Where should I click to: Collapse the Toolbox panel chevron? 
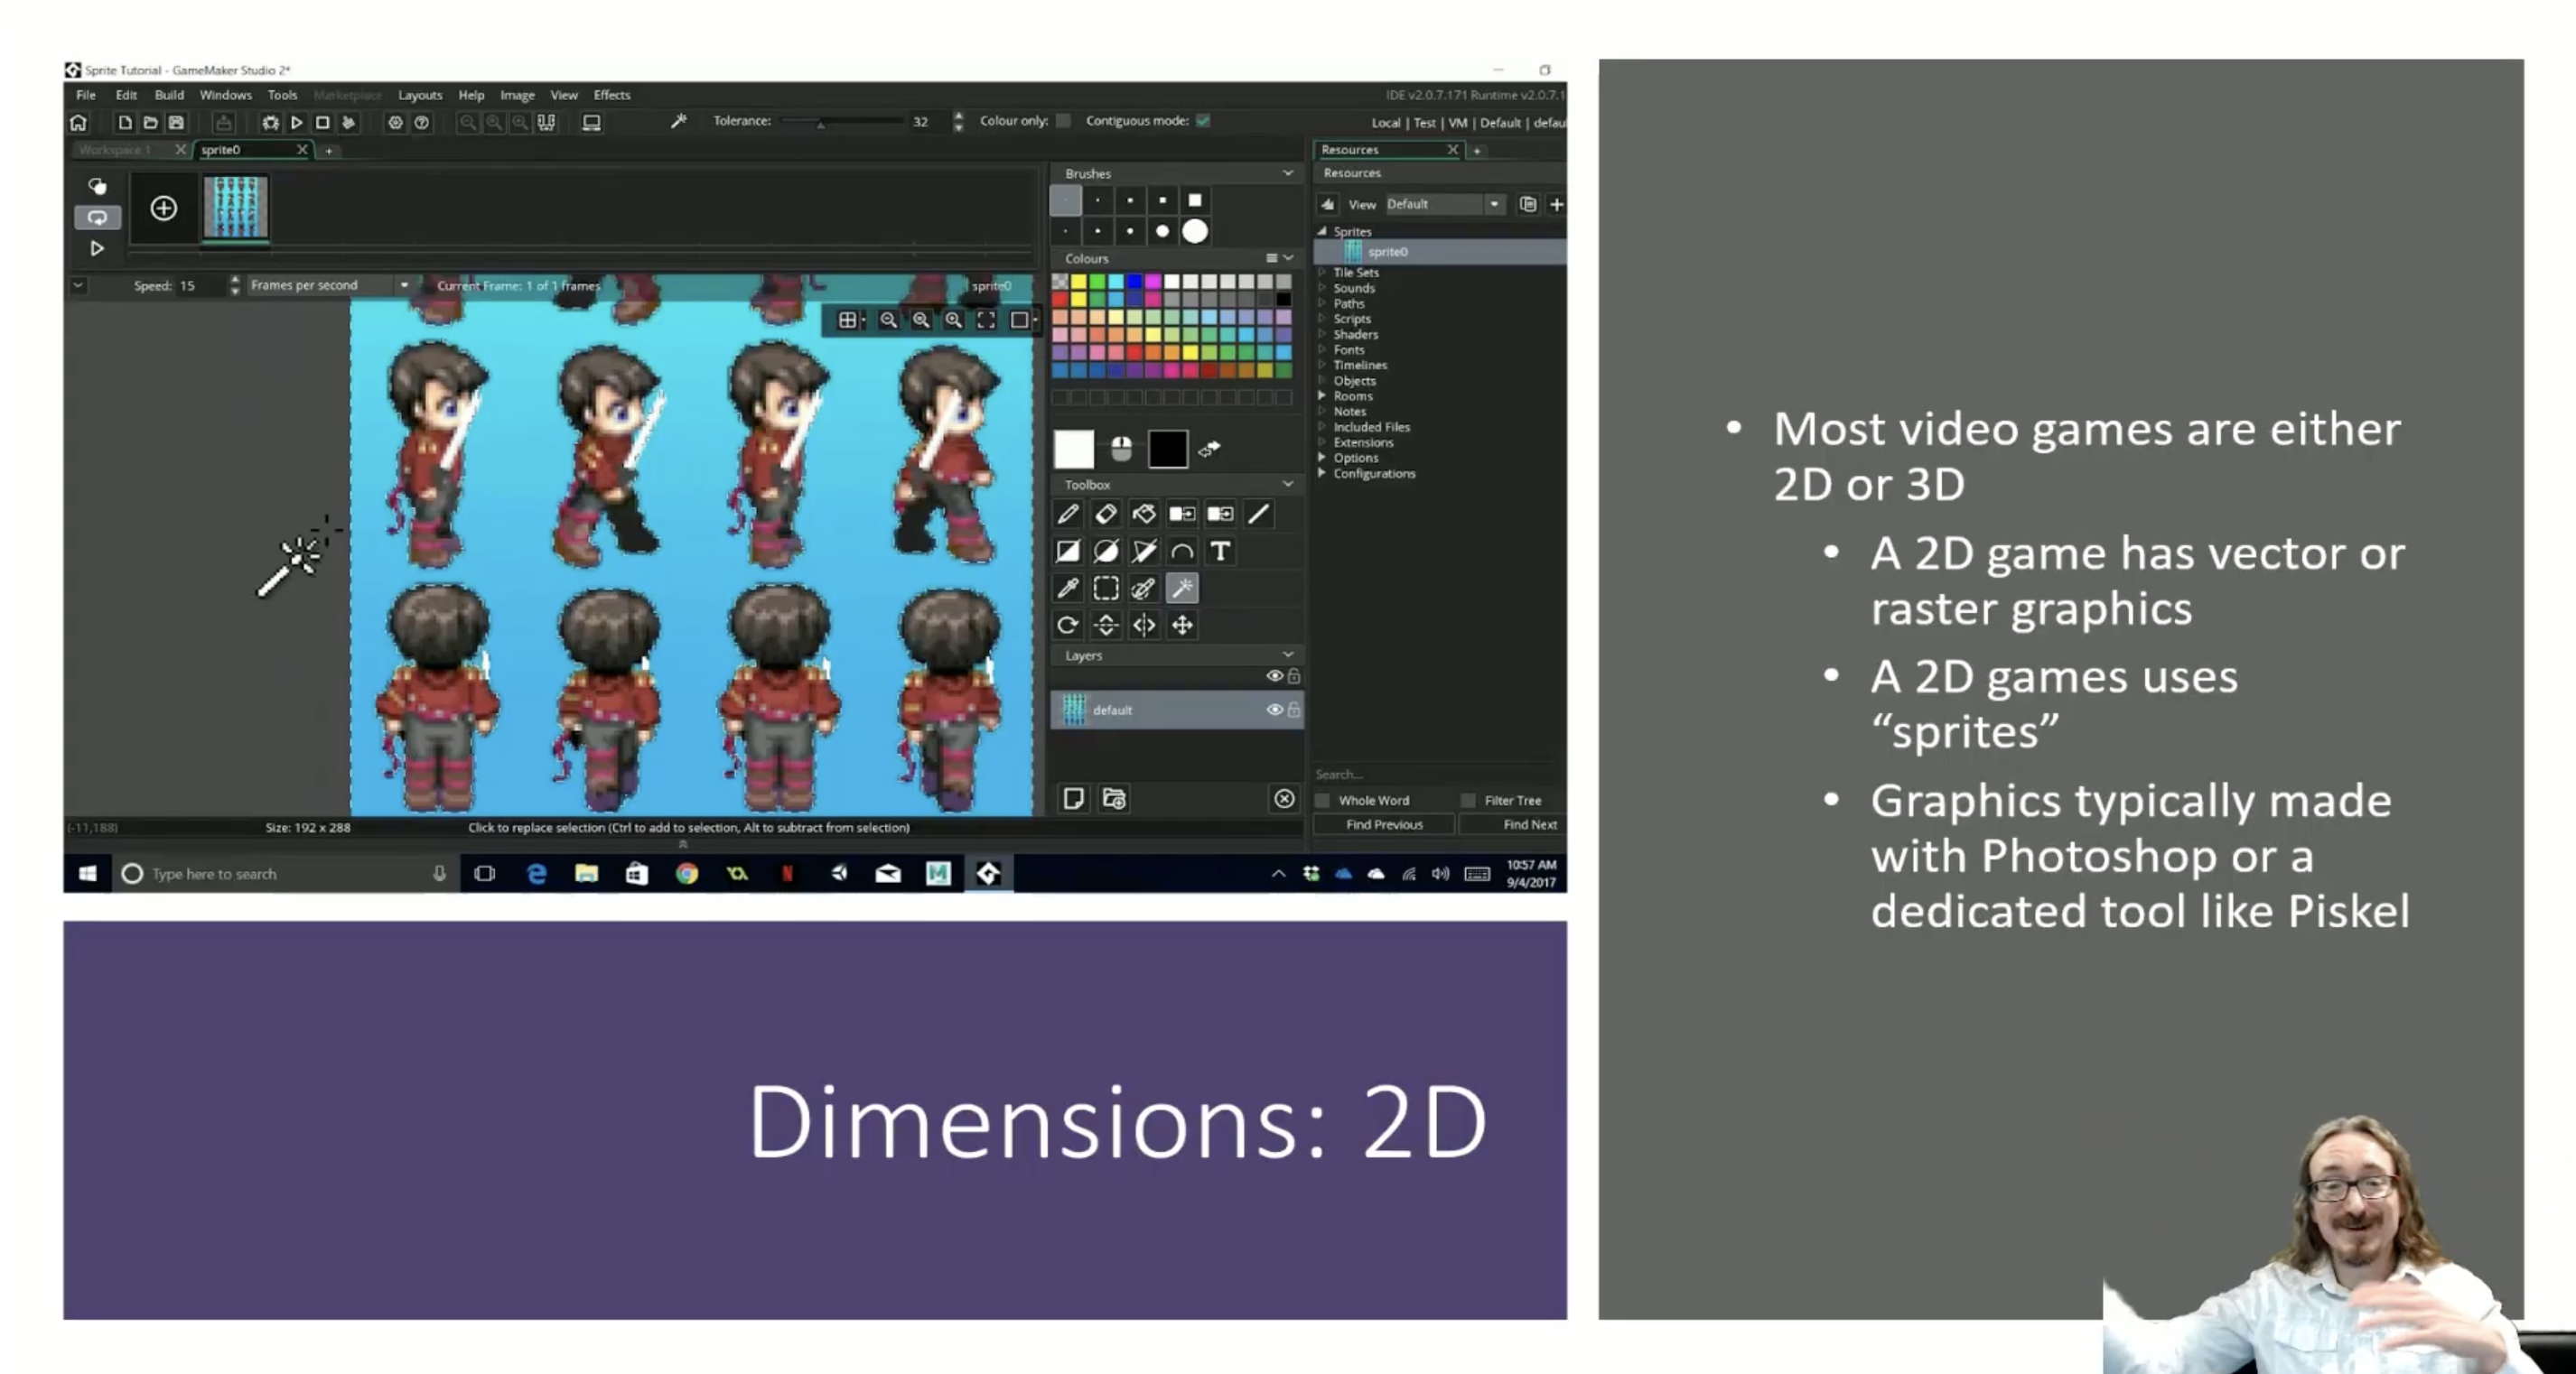(x=1288, y=484)
